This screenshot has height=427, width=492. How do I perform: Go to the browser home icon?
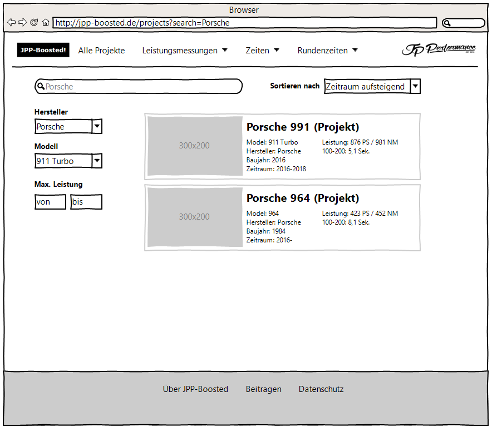point(46,23)
